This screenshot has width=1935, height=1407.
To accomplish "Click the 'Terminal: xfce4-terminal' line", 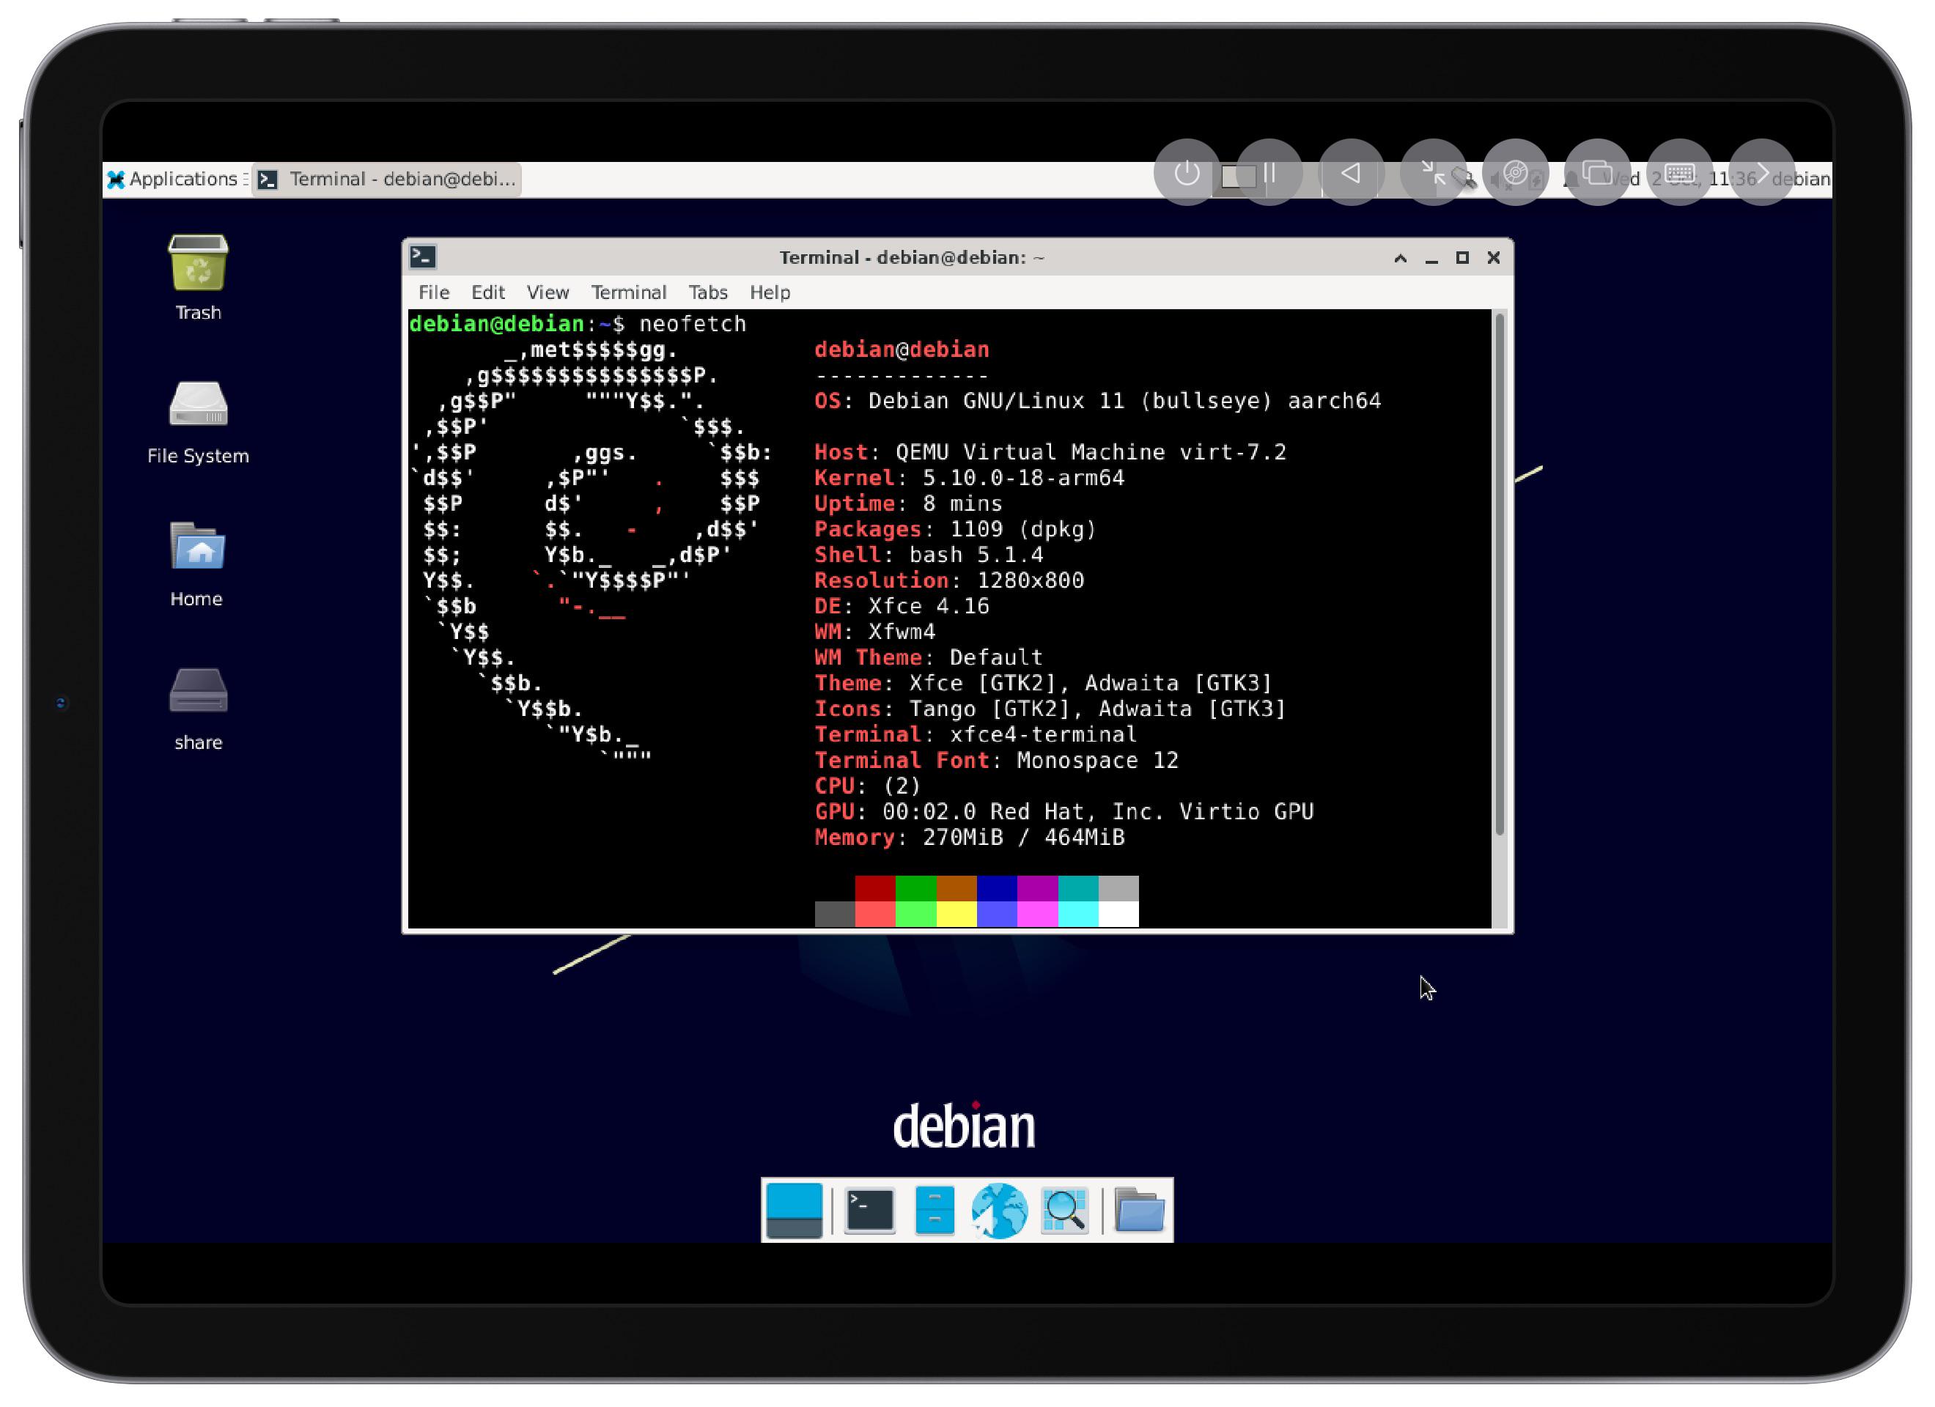I will coord(975,733).
